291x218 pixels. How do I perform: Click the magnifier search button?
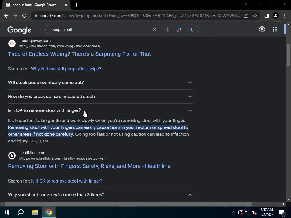tap(190, 30)
